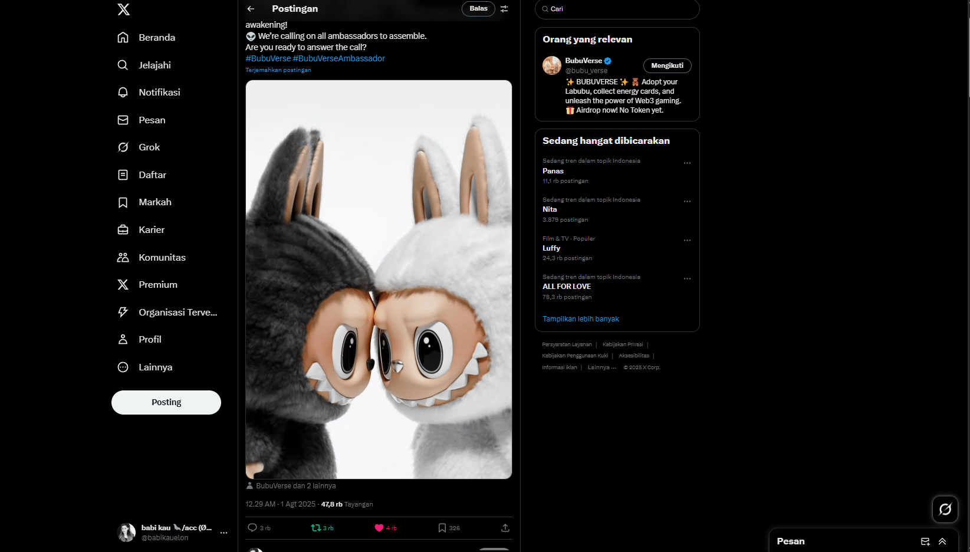Click the reply comment icon
970x552 pixels.
(252, 528)
